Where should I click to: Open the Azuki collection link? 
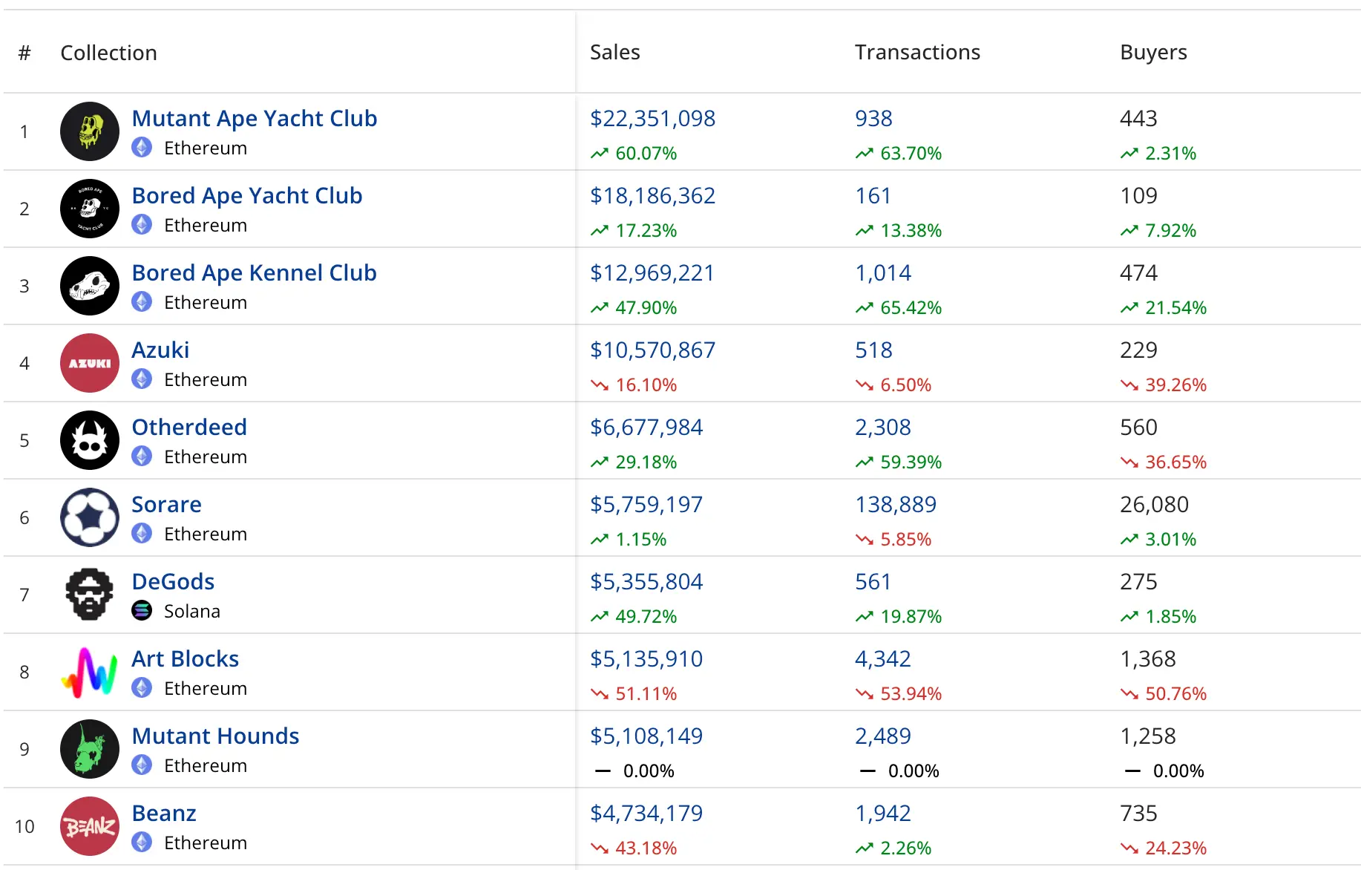(x=160, y=350)
